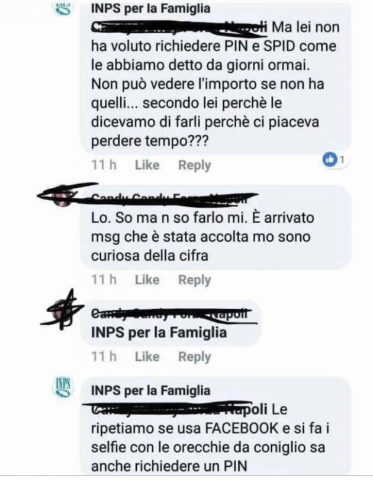Open the '11 h' timestamp of the first comment
This screenshot has width=373, height=481.
click(104, 165)
